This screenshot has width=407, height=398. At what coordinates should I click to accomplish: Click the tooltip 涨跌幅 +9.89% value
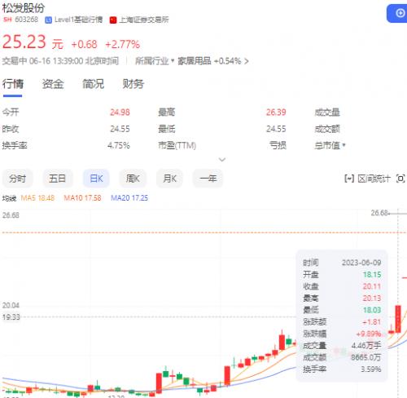369,334
